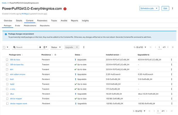Viewport: 178px width, 115px height.
Task: Open the toolbar kebab menu next to Upgrade
Action: pos(84,47)
